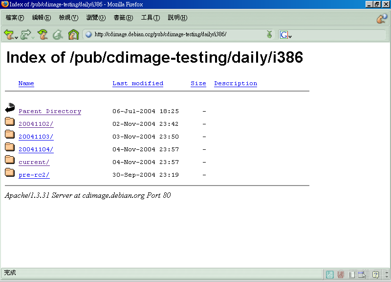This screenshot has width=391, height=282.
Task: Click the Back navigation button
Action: point(8,34)
